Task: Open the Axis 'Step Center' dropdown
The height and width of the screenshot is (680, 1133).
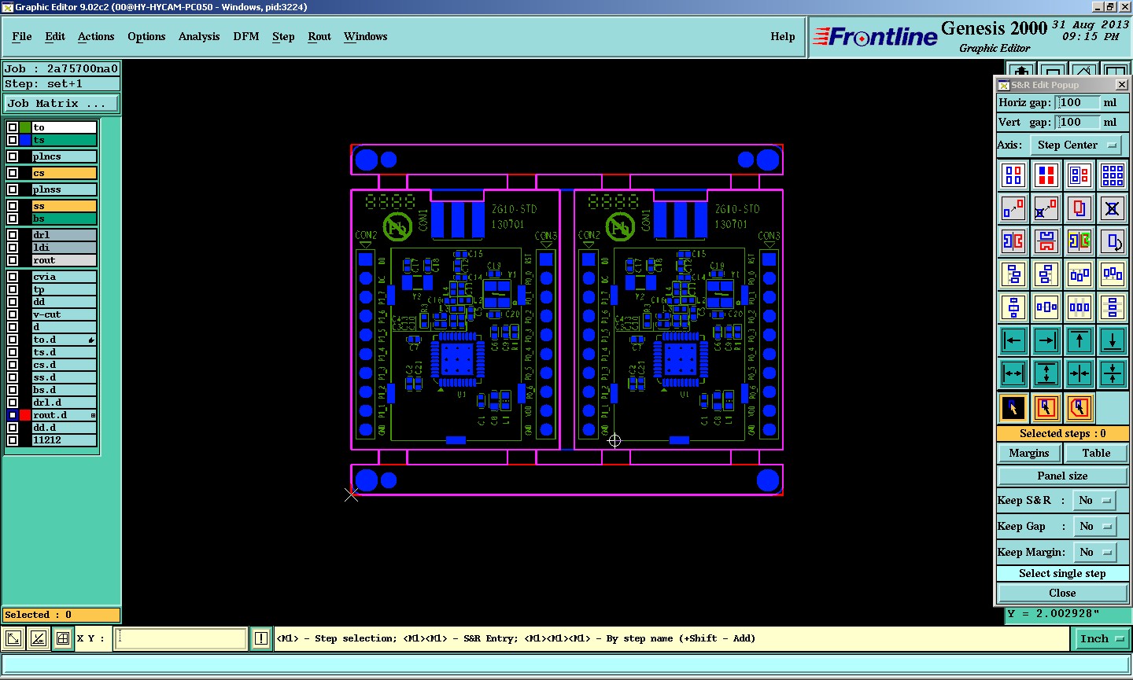Action: [x=1077, y=145]
